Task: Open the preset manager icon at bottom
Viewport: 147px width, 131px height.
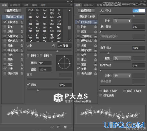Action: (59, 127)
